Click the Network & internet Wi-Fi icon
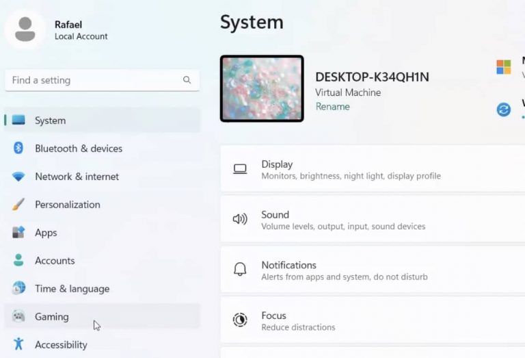The image size is (525, 358). click(19, 177)
